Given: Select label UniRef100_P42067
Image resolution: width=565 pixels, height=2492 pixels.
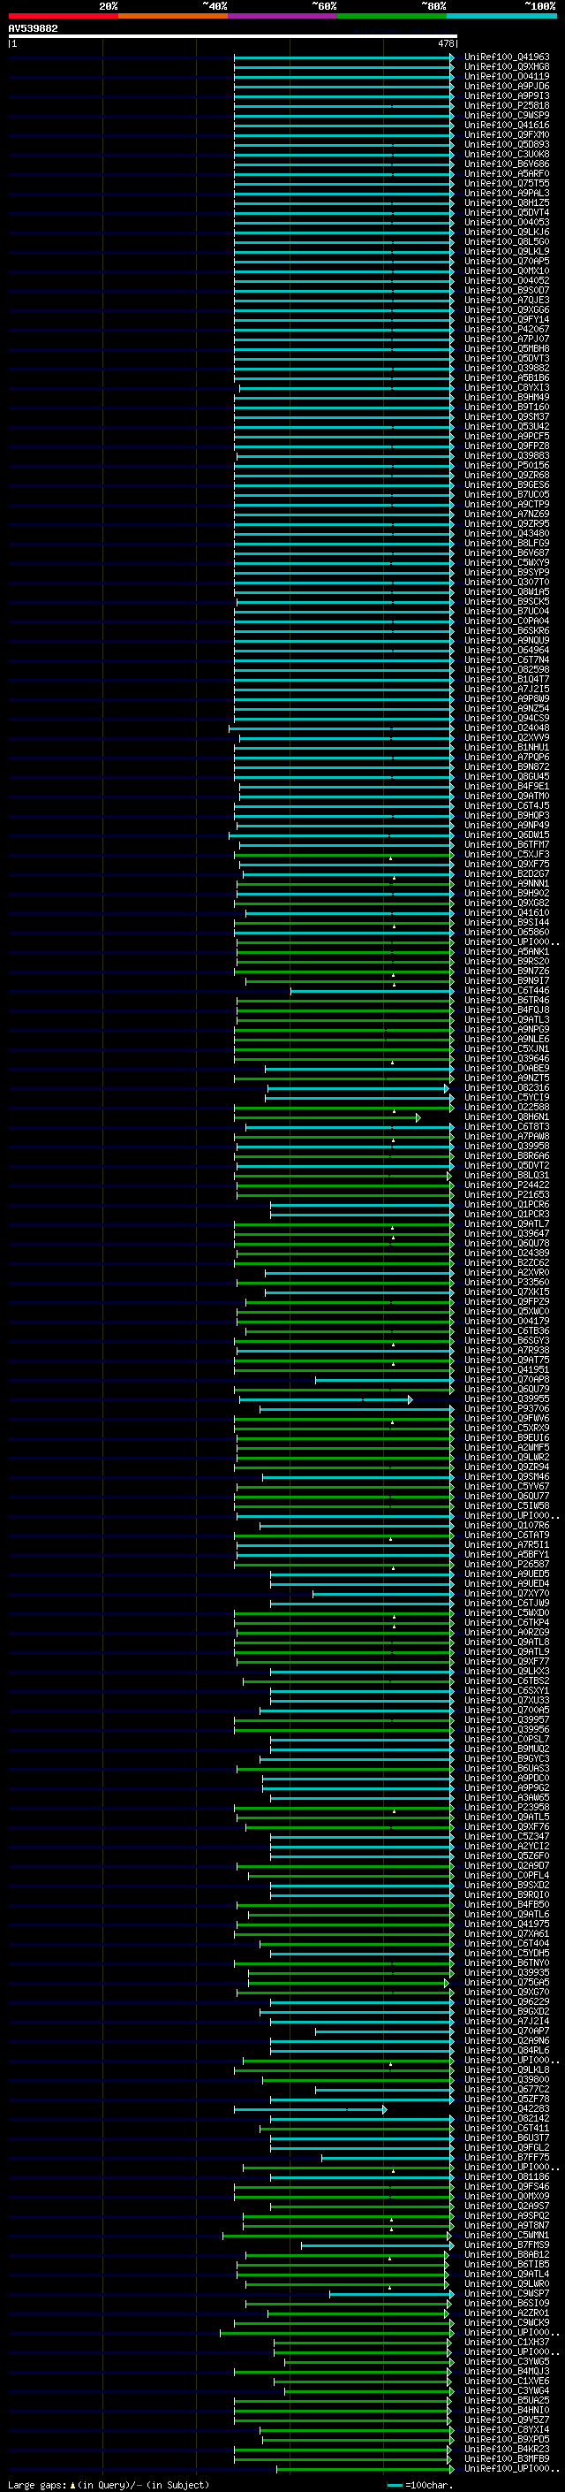Looking at the screenshot, I should [507, 329].
